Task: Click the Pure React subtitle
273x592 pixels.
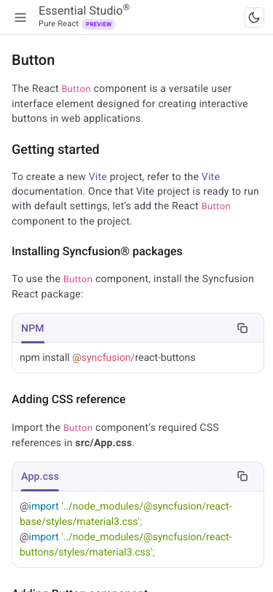Action: [58, 24]
